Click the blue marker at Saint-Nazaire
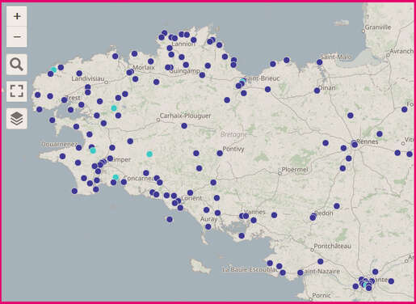Screen dimensions: 416x304 300,272
